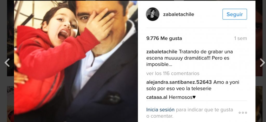Expand ver los 116 comentarios

[173, 73]
